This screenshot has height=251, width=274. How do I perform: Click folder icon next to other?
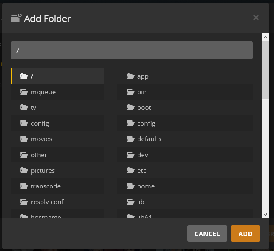(x=24, y=155)
